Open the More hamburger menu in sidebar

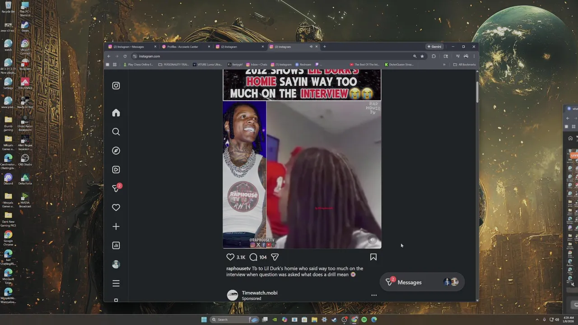(x=116, y=283)
